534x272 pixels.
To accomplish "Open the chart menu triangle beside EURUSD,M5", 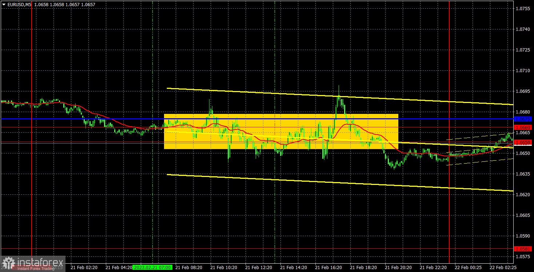I will click(4, 4).
